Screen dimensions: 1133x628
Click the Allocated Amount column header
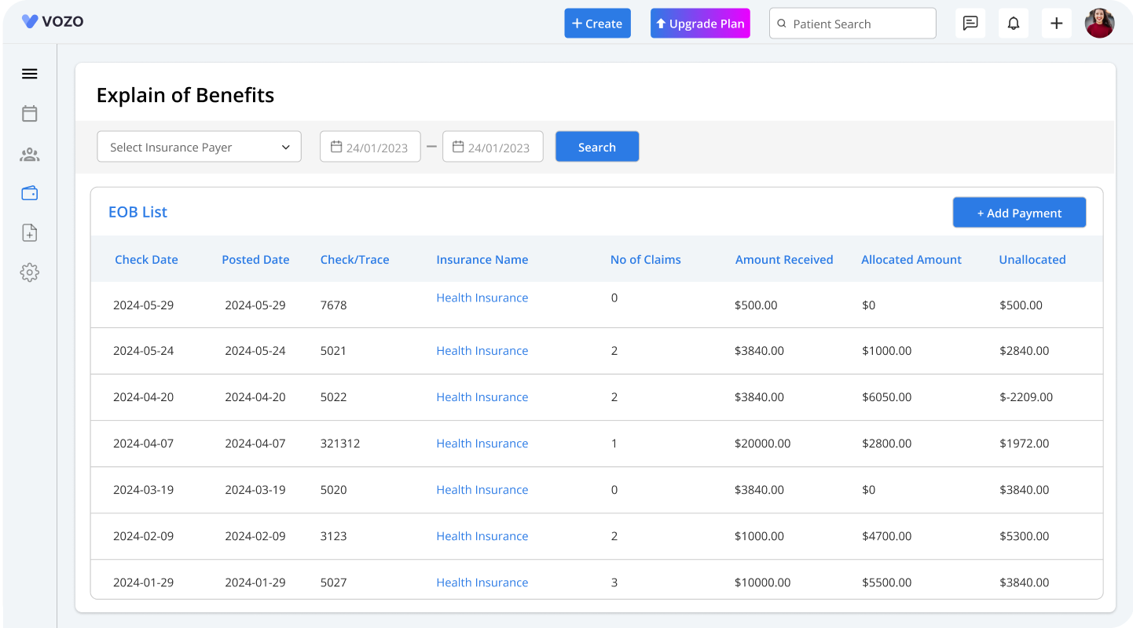(x=911, y=260)
